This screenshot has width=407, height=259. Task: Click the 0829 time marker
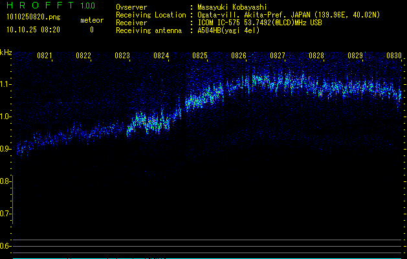pos(355,56)
